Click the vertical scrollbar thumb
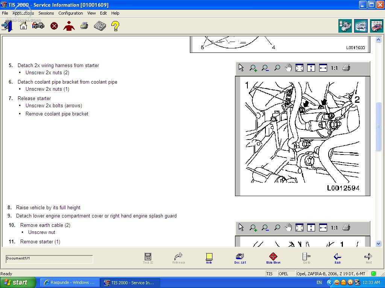 378,126
